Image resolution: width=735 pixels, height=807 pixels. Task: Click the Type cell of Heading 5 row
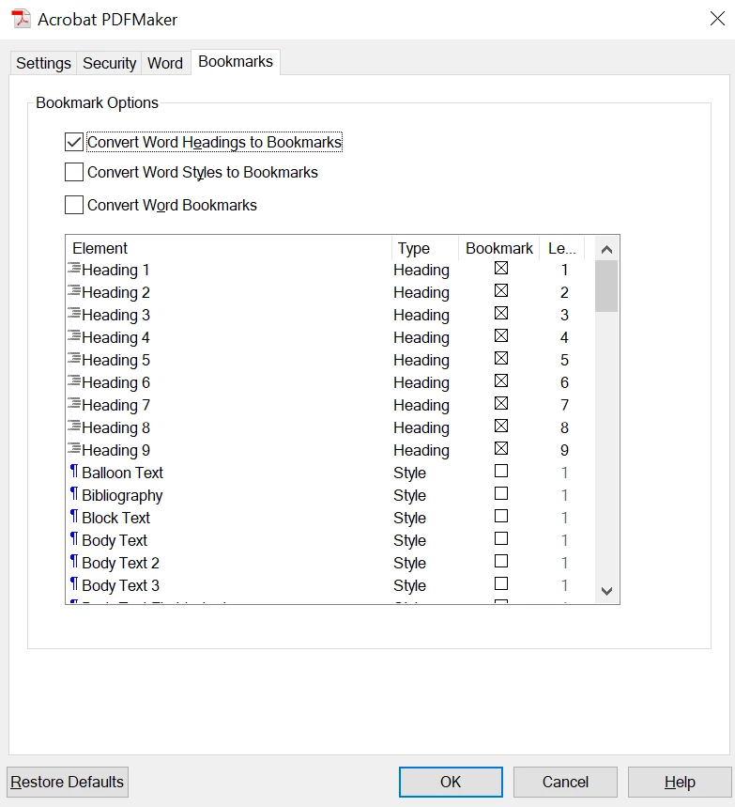point(421,360)
